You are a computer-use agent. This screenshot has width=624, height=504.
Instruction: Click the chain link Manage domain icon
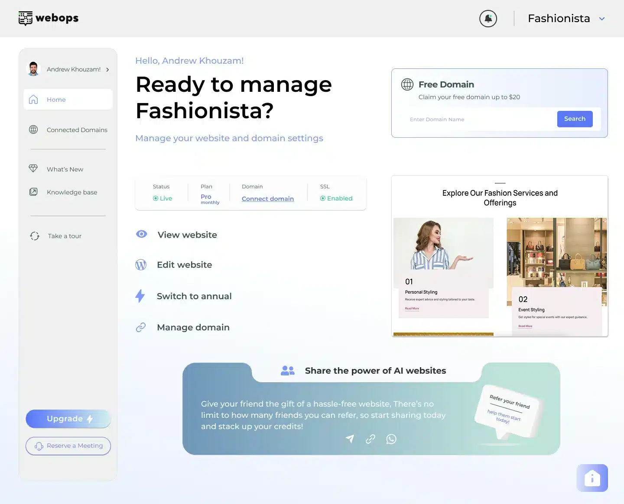pos(141,327)
